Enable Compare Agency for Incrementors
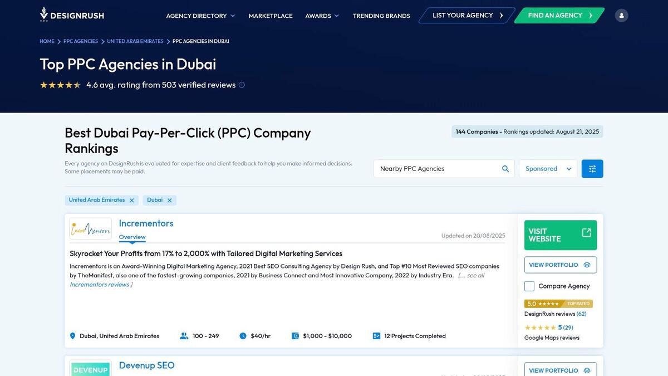 tap(529, 286)
